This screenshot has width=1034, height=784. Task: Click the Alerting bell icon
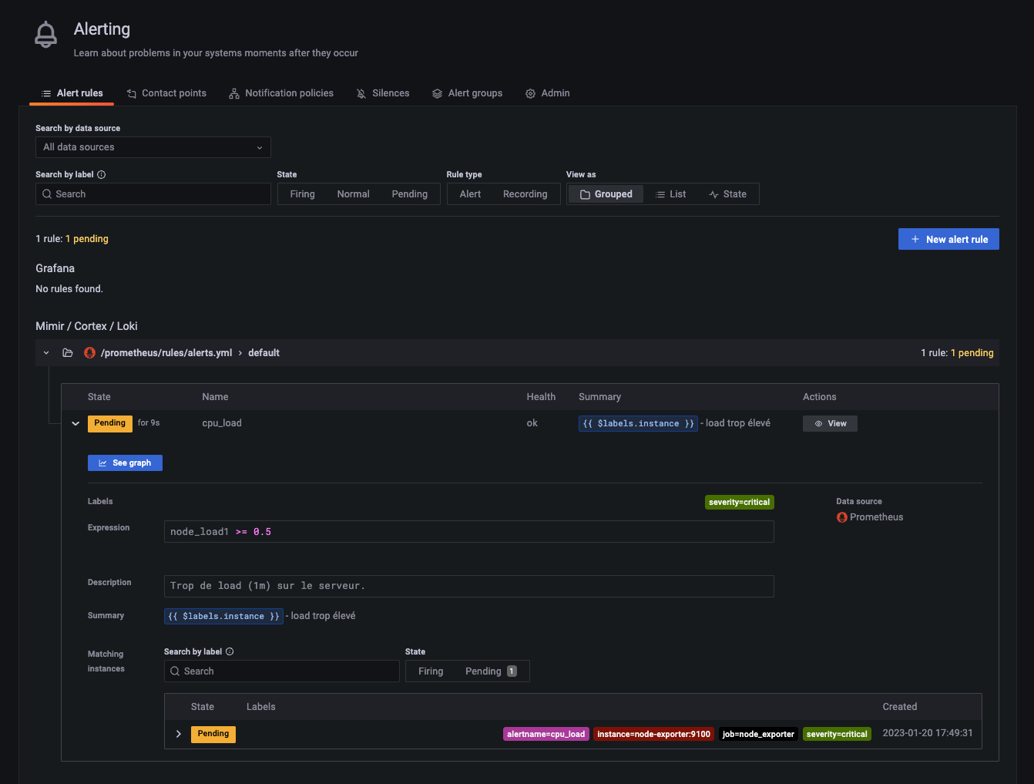tap(46, 35)
